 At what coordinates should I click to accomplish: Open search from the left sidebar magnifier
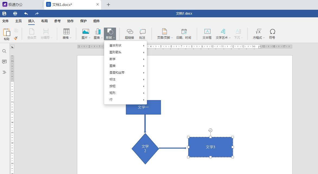[x=4, y=51]
